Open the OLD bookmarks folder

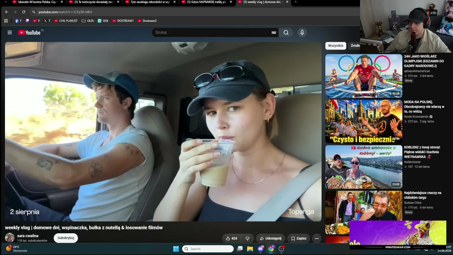[x=88, y=21]
